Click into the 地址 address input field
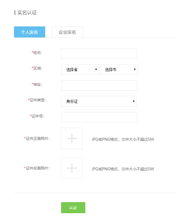 (x=99, y=85)
